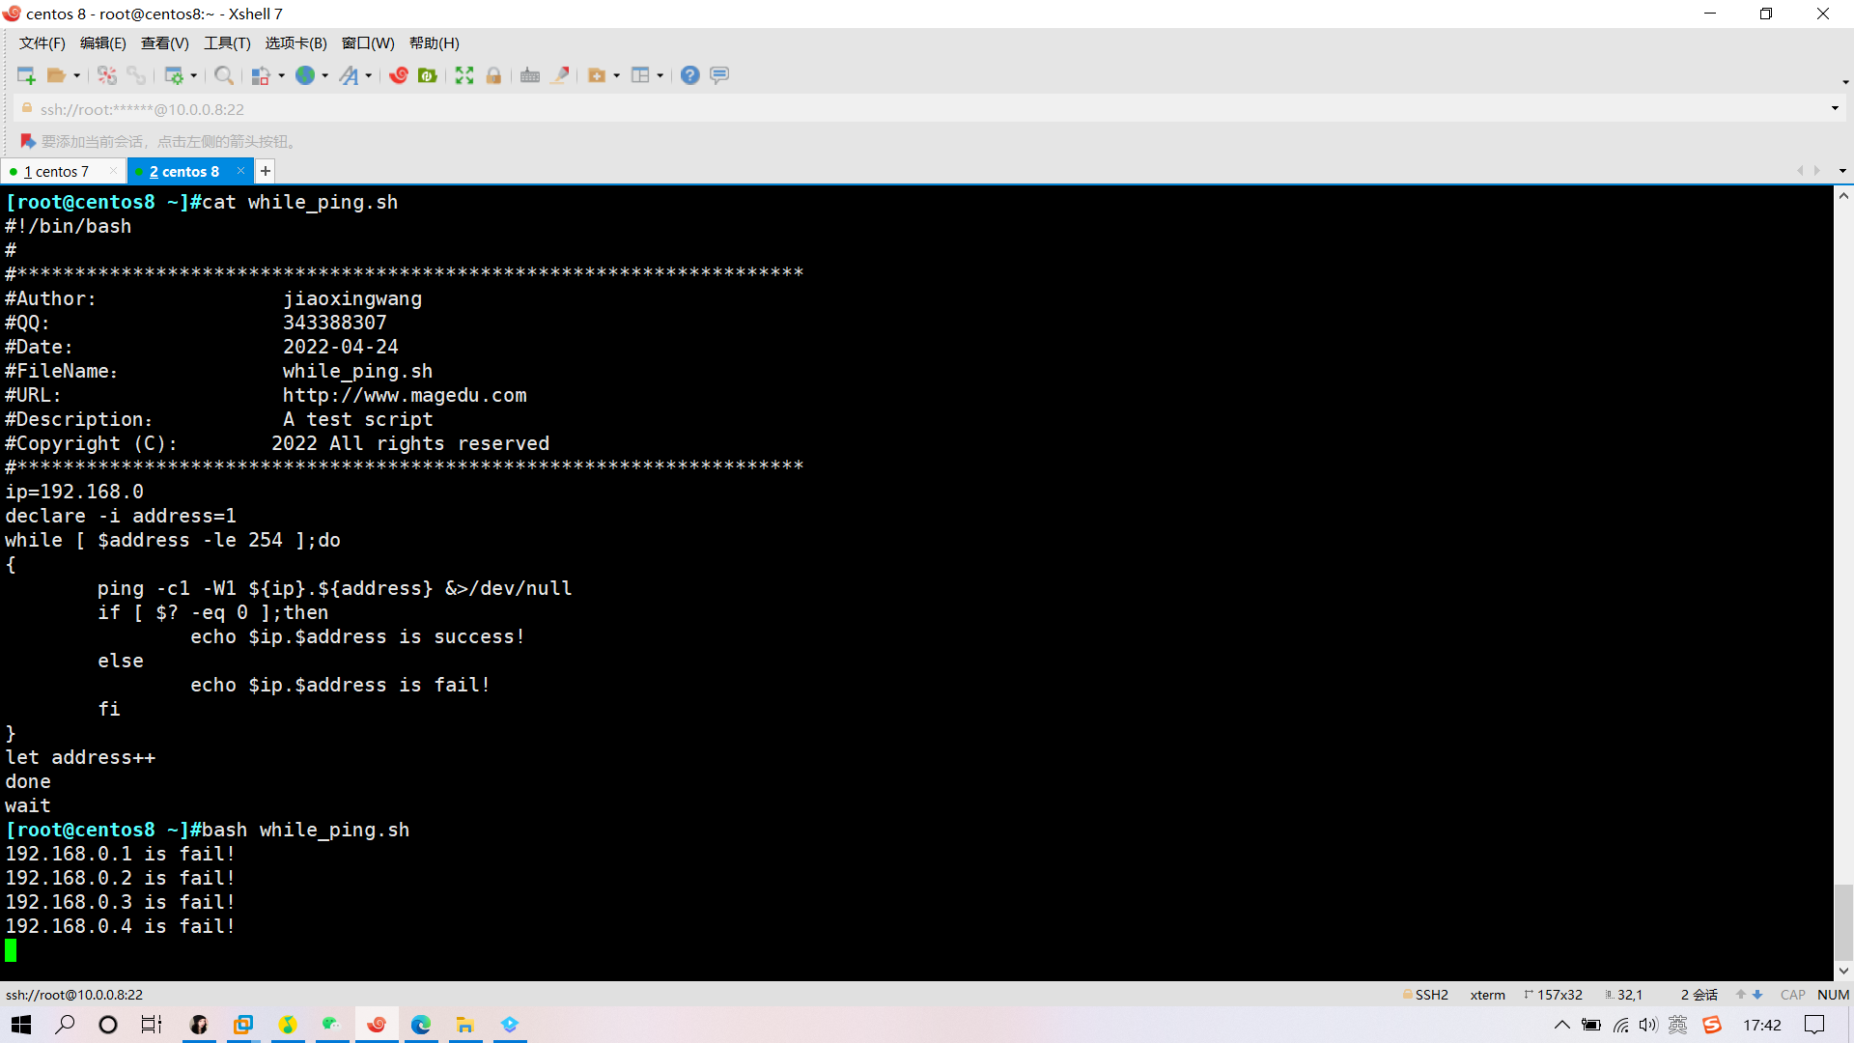The height and width of the screenshot is (1043, 1854).
Task: Add a new tab with plus button
Action: click(266, 171)
